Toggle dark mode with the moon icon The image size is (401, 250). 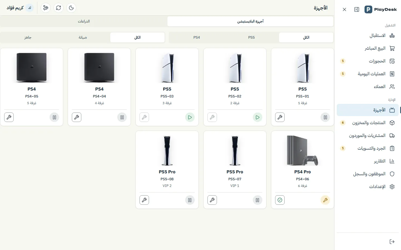pos(71,8)
